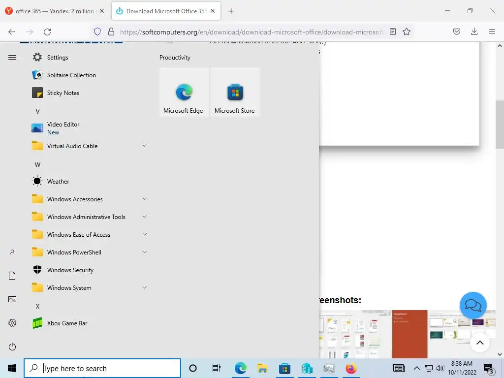Open File Explorer on taskbar

[263, 368]
